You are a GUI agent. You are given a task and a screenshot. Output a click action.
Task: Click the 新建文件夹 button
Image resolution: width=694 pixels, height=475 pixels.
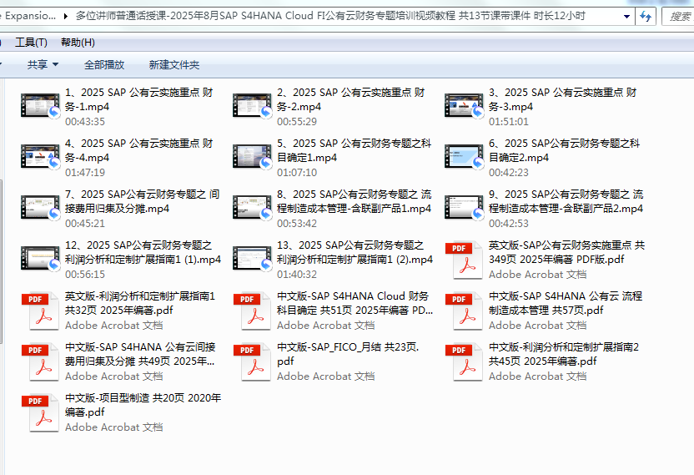point(174,64)
